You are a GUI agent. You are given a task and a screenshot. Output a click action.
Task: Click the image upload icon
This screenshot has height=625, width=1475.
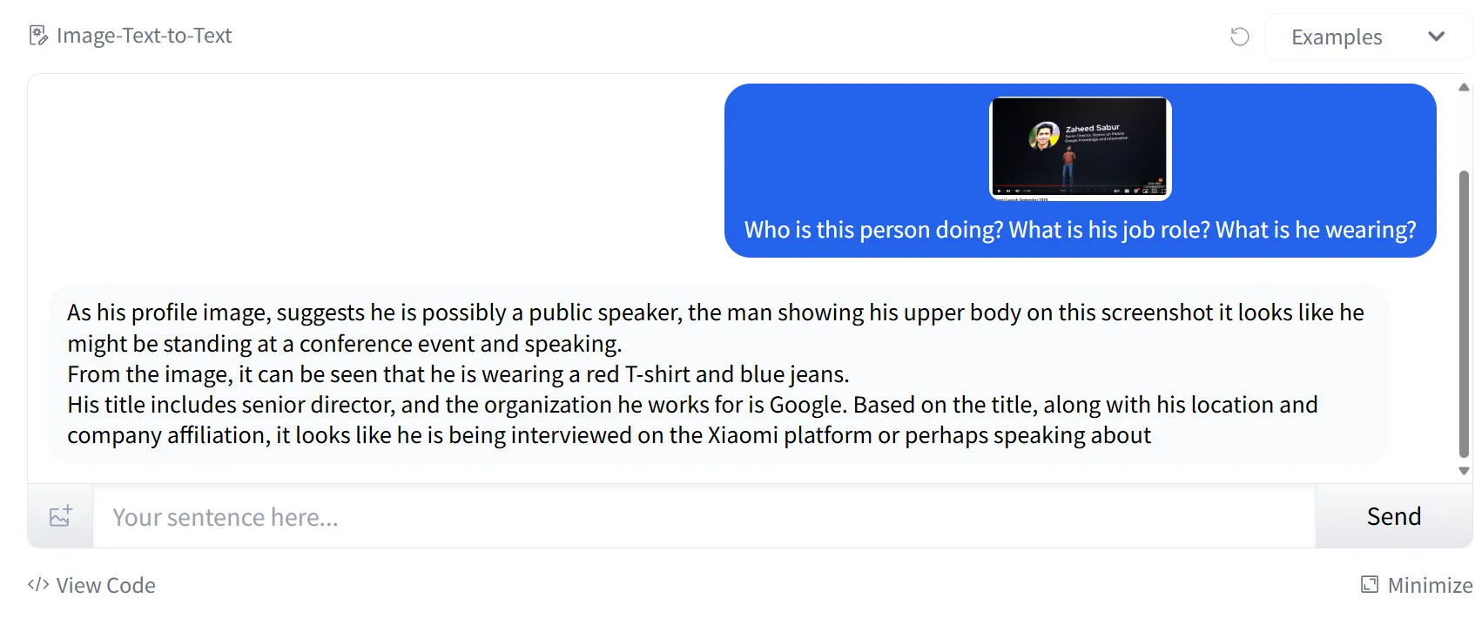tap(60, 516)
